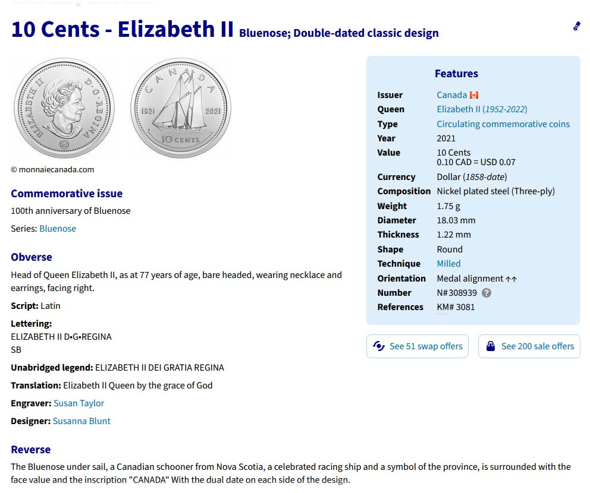Open the reverse coin image showing Bluenose schooner
This screenshot has height=493, width=590.
point(181,108)
